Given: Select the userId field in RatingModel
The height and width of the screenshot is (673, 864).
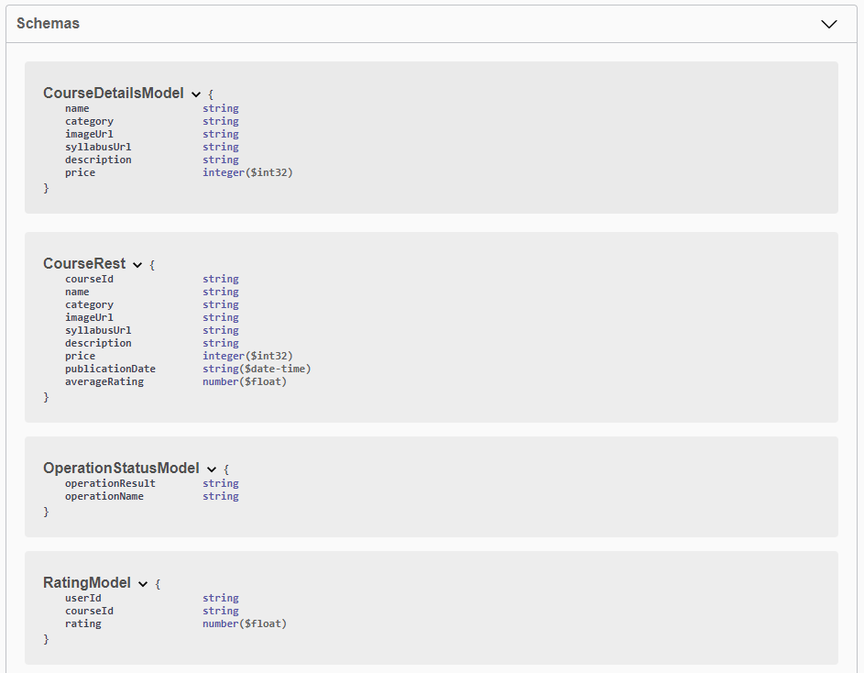Looking at the screenshot, I should point(80,597).
